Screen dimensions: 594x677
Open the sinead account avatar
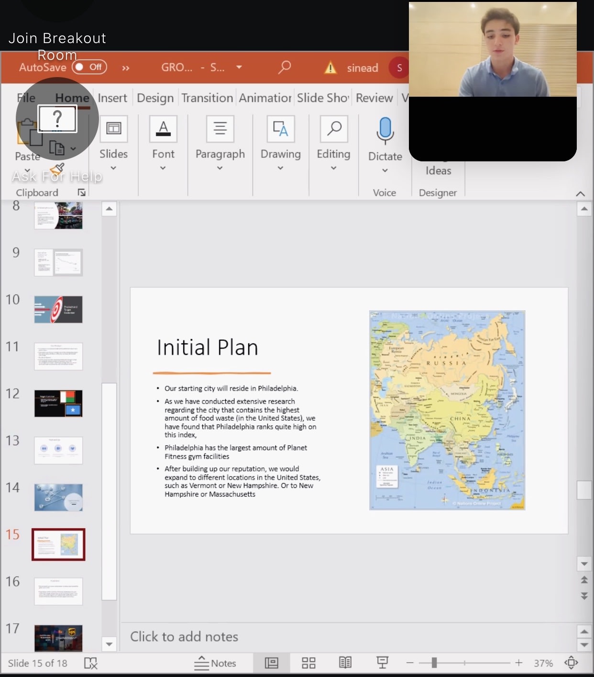point(399,68)
